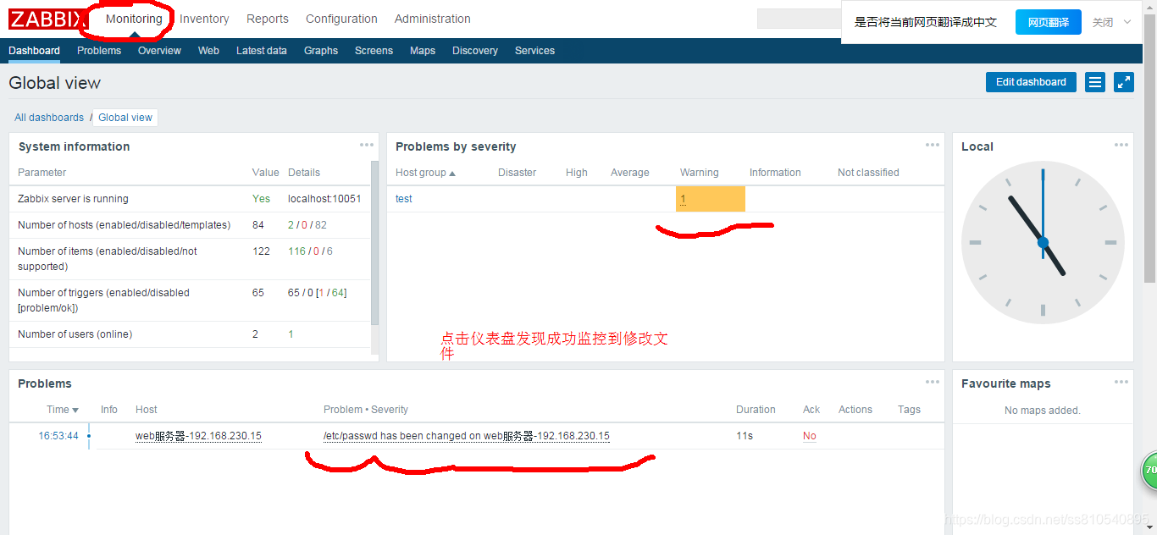Click the 116 / 0 / 6 items detail
Image resolution: width=1157 pixels, height=535 pixels.
(310, 251)
